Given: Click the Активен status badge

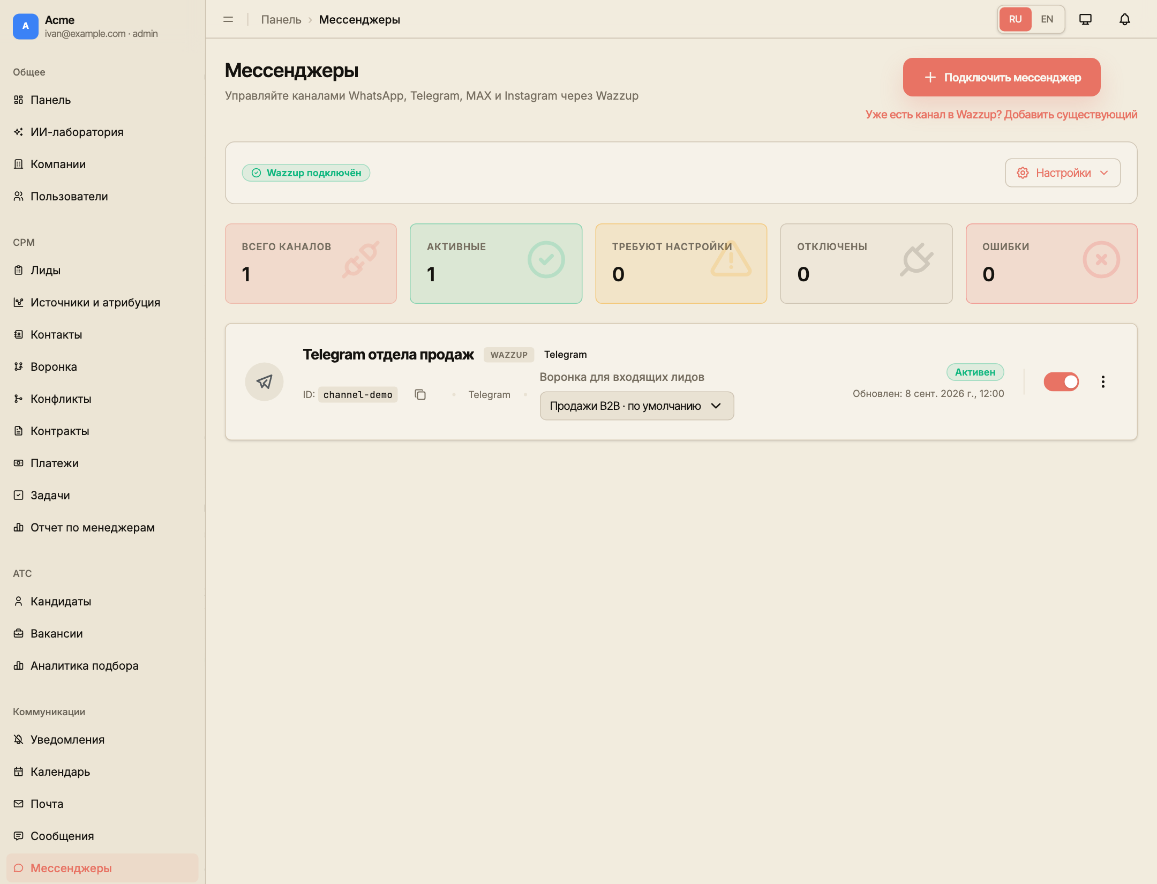Looking at the screenshot, I should click(x=975, y=372).
